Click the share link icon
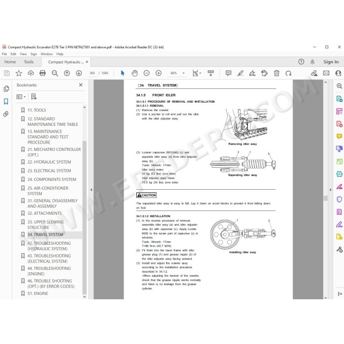The height and width of the screenshot is (344, 344). click(x=314, y=73)
